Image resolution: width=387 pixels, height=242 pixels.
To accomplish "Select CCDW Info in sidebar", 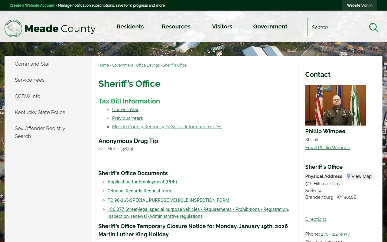I will pyautogui.click(x=28, y=96).
